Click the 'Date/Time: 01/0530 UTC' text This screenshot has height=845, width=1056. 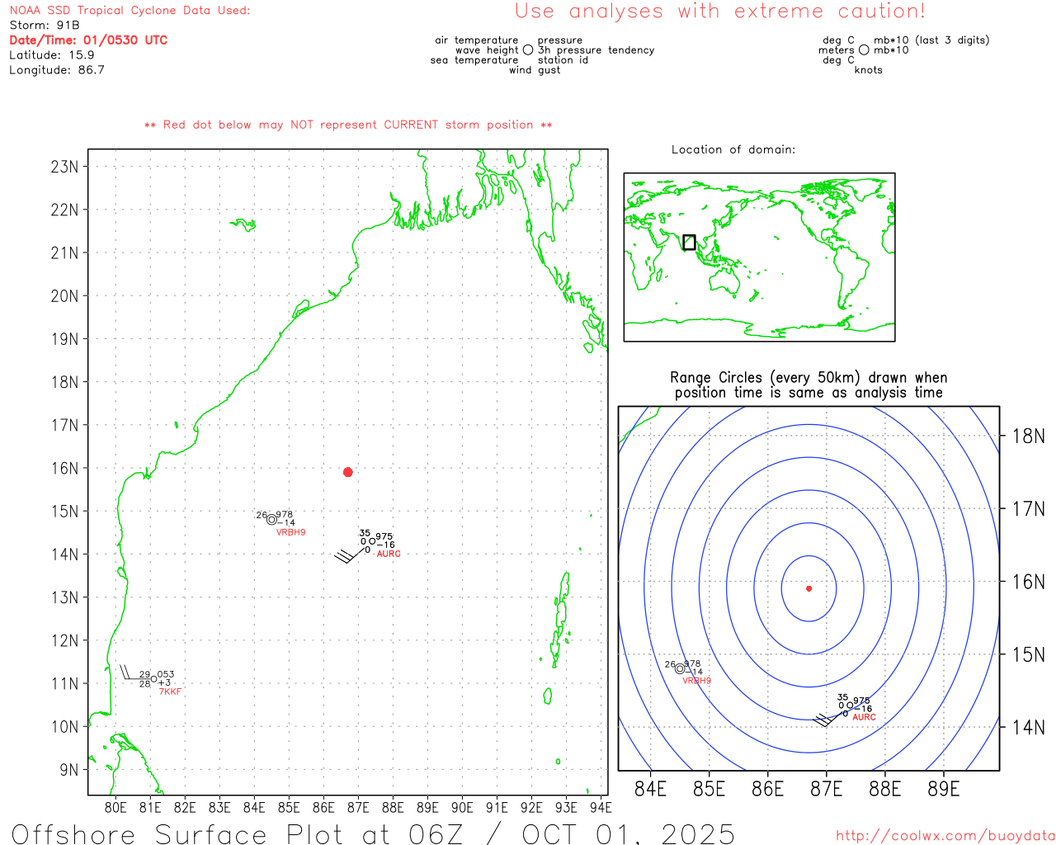88,40
